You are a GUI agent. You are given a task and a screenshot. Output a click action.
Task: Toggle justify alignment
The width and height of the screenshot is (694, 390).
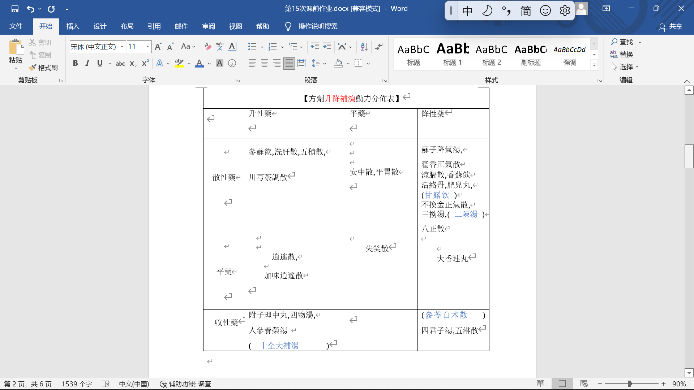(289, 64)
